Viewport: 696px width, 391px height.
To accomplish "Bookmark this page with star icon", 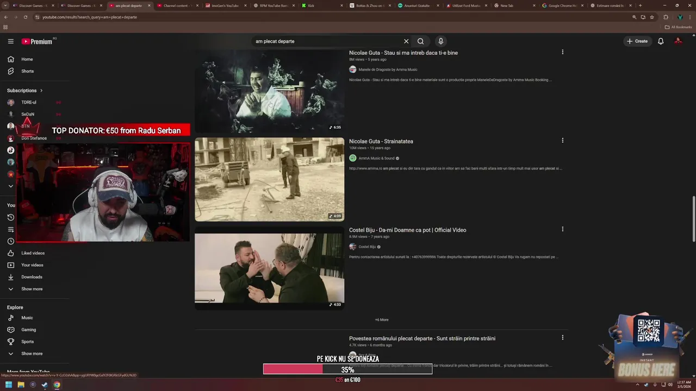I will 652,17.
